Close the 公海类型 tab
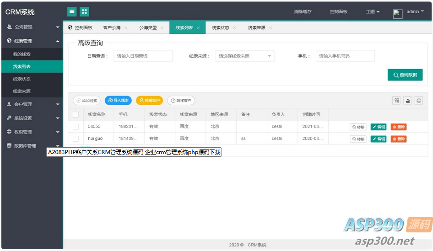Image resolution: width=433 pixels, height=251 pixels. click(162, 28)
